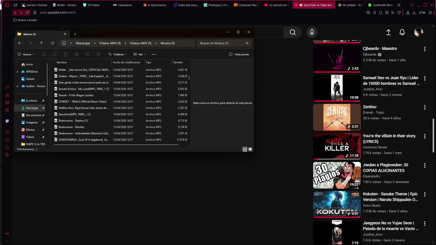
Task: Click the Rename icon in Explorer toolbar
Action: point(77,54)
